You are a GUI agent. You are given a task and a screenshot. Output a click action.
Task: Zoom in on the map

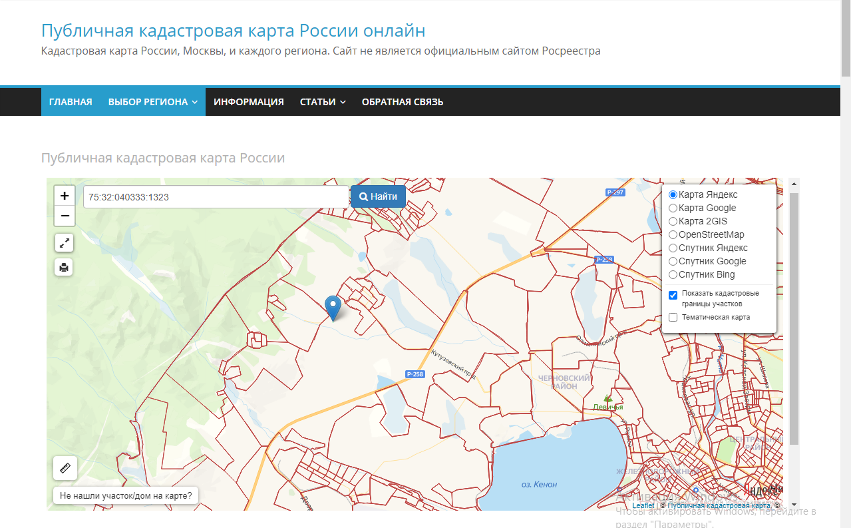[65, 196]
